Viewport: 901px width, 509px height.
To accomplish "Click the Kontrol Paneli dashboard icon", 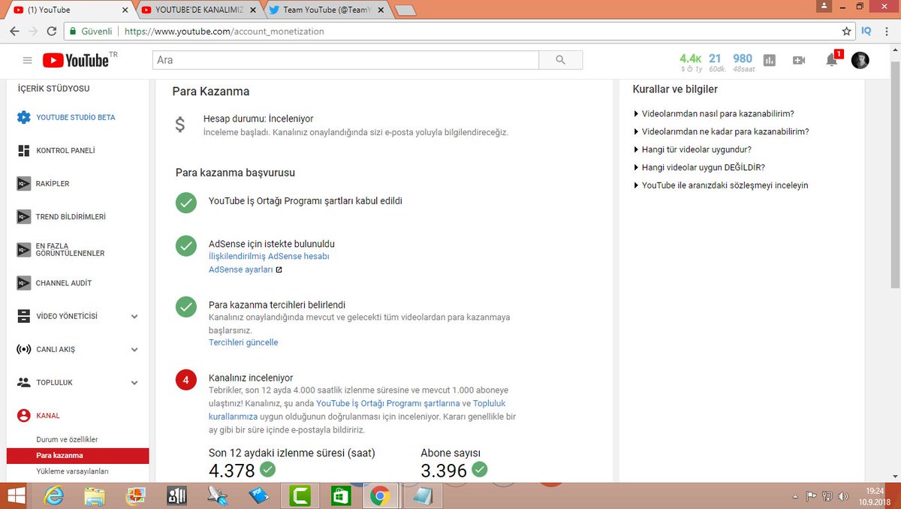I will tap(23, 150).
